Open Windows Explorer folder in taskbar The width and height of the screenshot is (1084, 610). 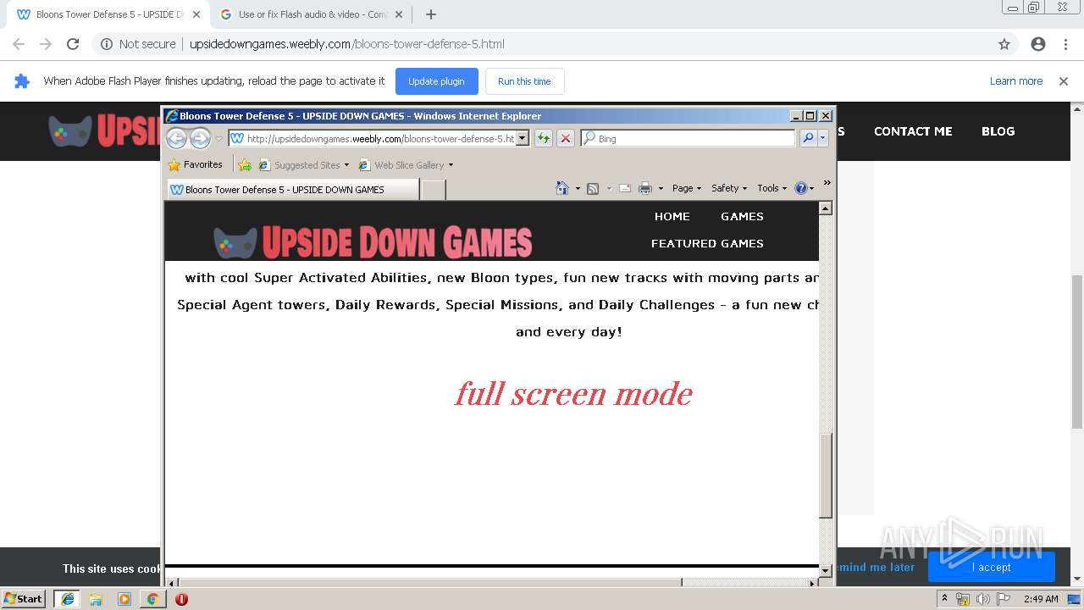point(96,599)
